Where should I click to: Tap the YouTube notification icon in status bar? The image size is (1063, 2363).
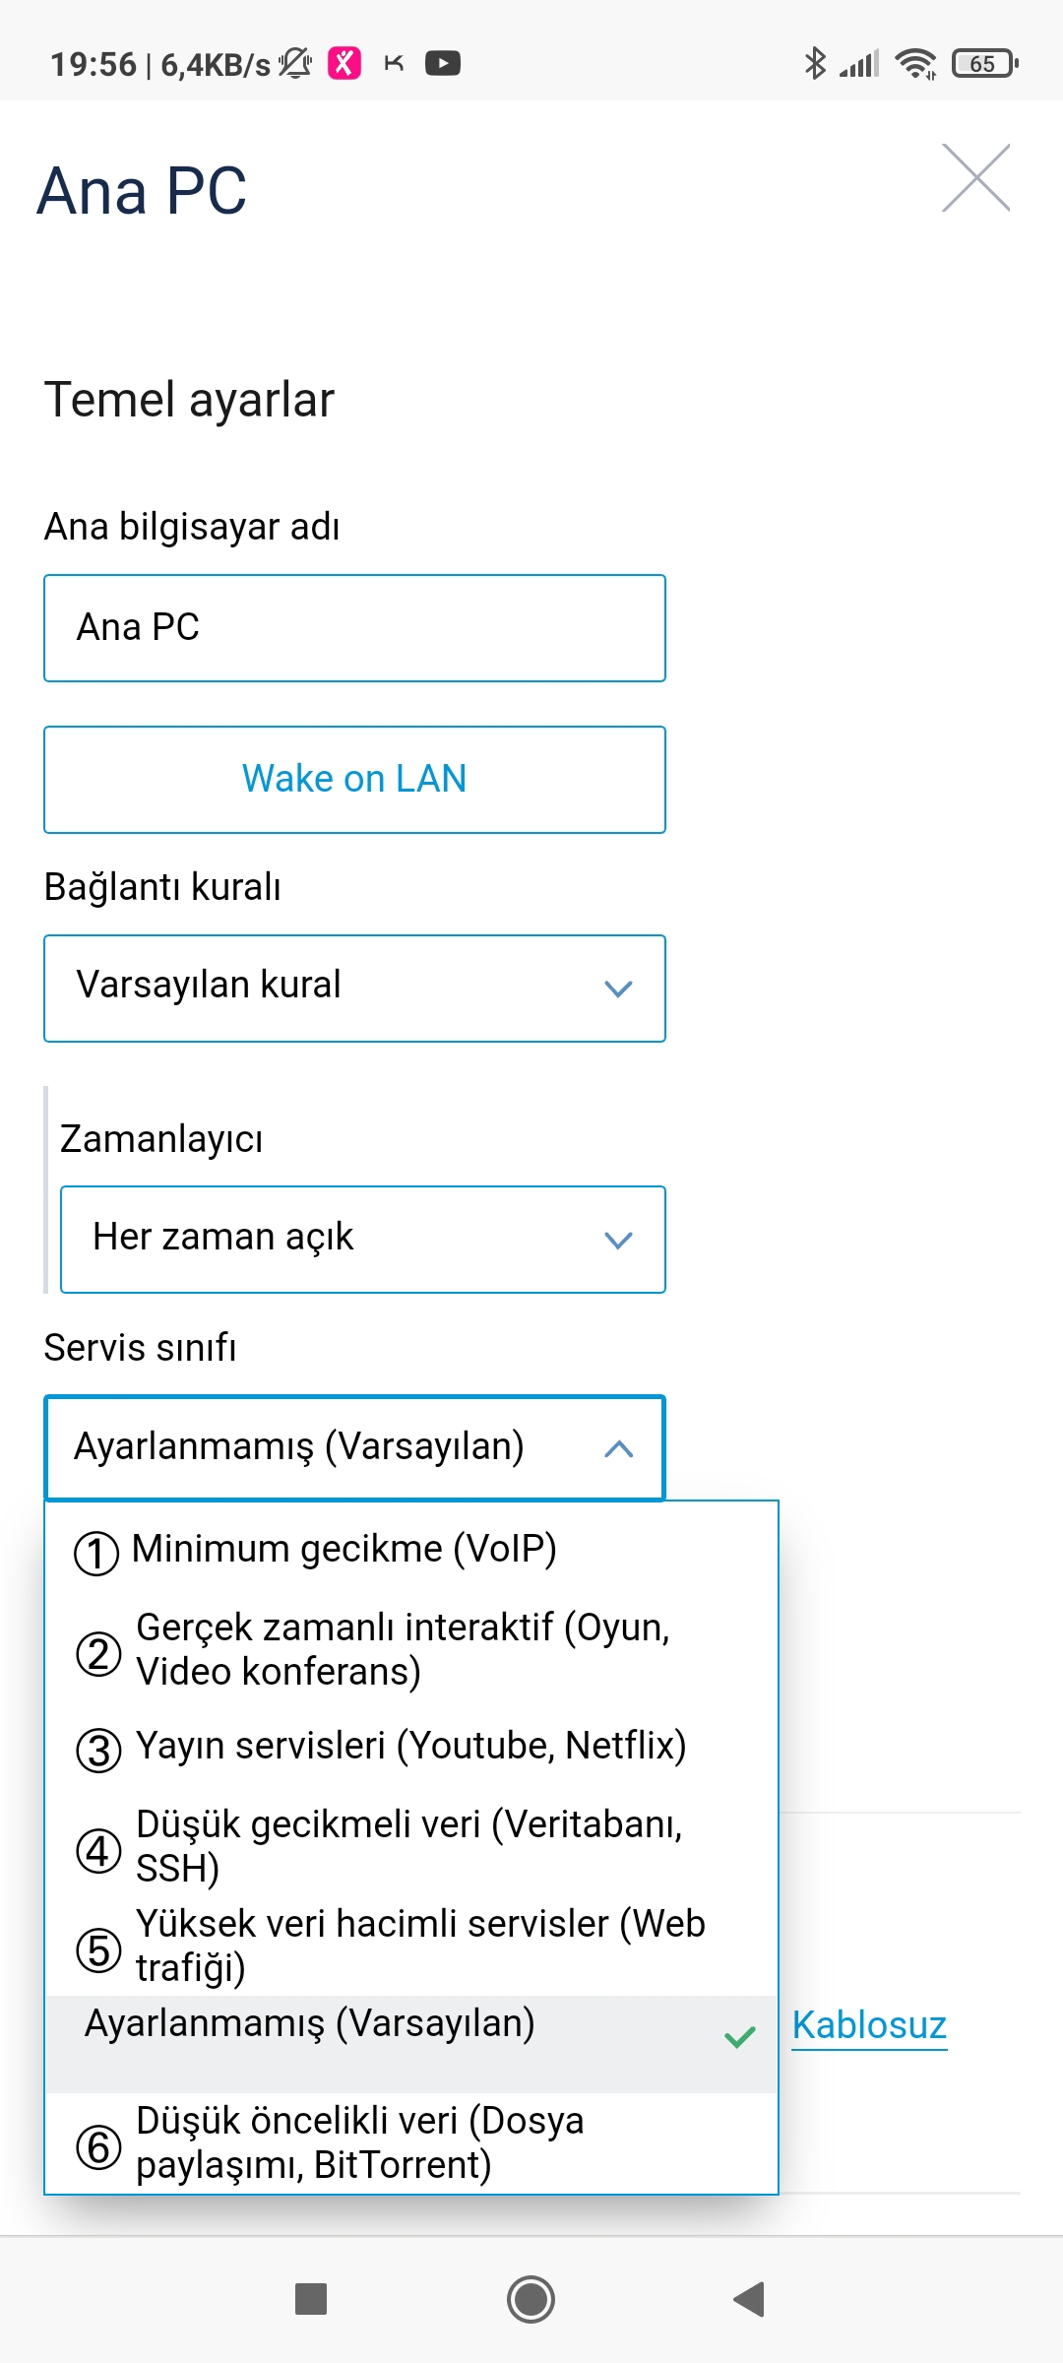[x=443, y=64]
